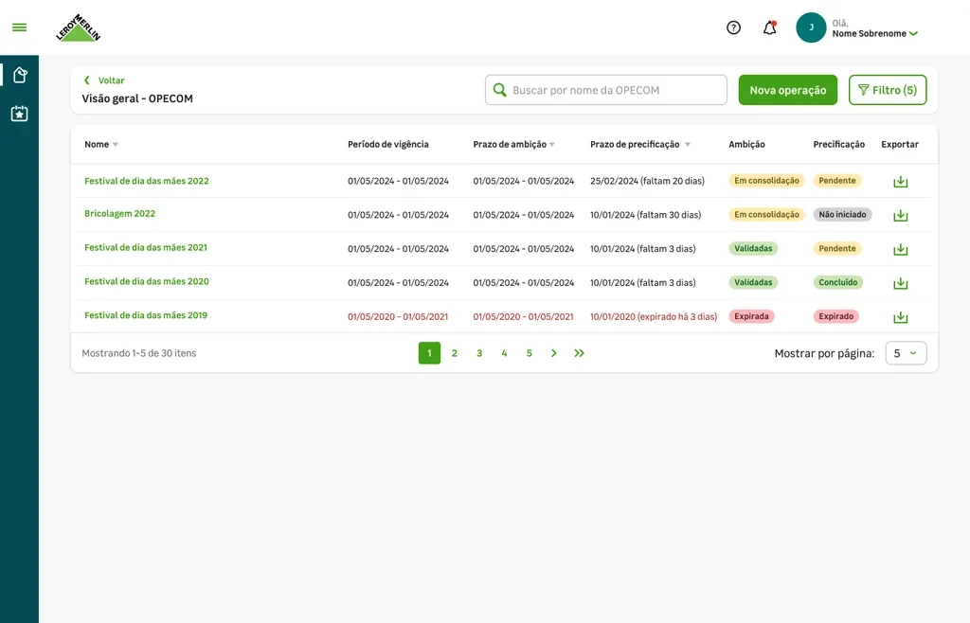This screenshot has height=623, width=970.
Task: Jump to last page double arrow
Action: point(579,353)
